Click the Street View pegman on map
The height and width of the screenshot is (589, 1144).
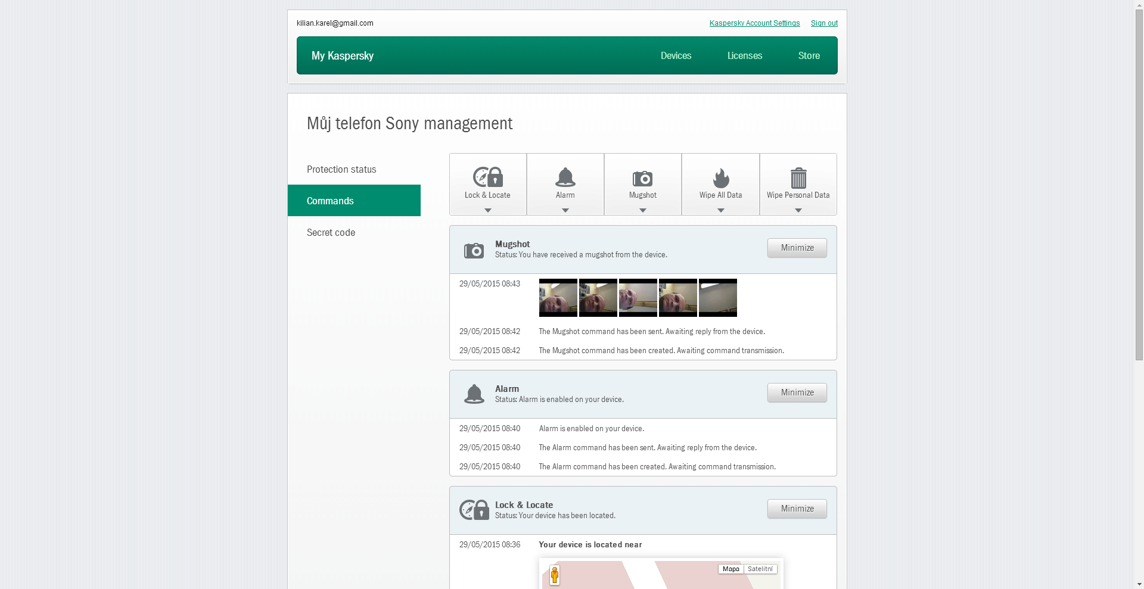[x=555, y=575]
